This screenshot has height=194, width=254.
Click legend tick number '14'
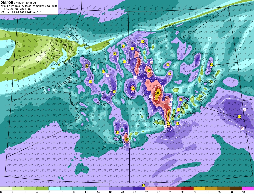86,192
